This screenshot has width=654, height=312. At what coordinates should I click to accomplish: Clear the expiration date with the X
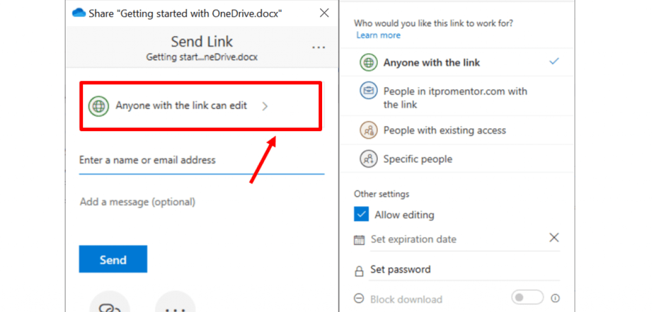click(554, 237)
